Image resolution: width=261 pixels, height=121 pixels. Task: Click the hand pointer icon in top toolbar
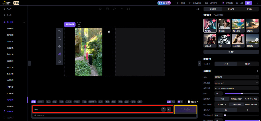121,9
